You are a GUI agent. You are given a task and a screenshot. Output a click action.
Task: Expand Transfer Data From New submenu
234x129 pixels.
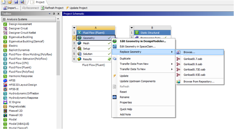(143, 64)
